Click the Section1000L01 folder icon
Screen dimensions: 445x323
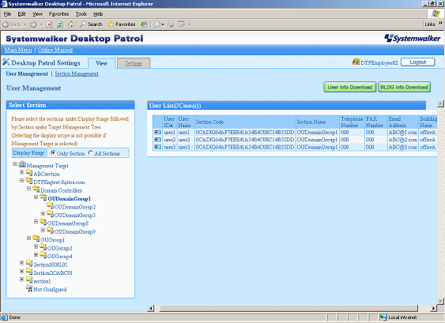pos(29,263)
